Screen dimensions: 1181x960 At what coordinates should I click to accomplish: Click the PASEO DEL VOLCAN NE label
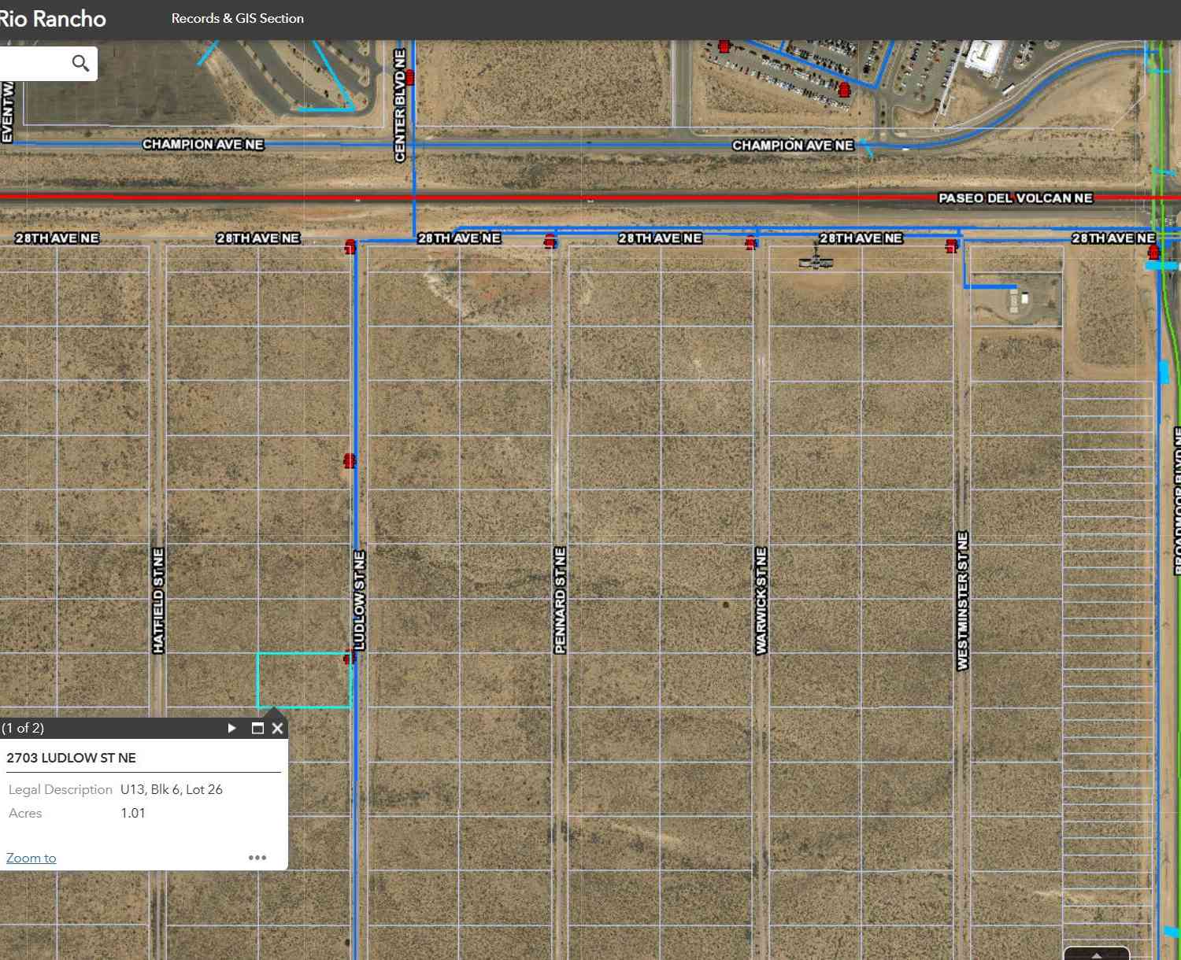[1016, 198]
